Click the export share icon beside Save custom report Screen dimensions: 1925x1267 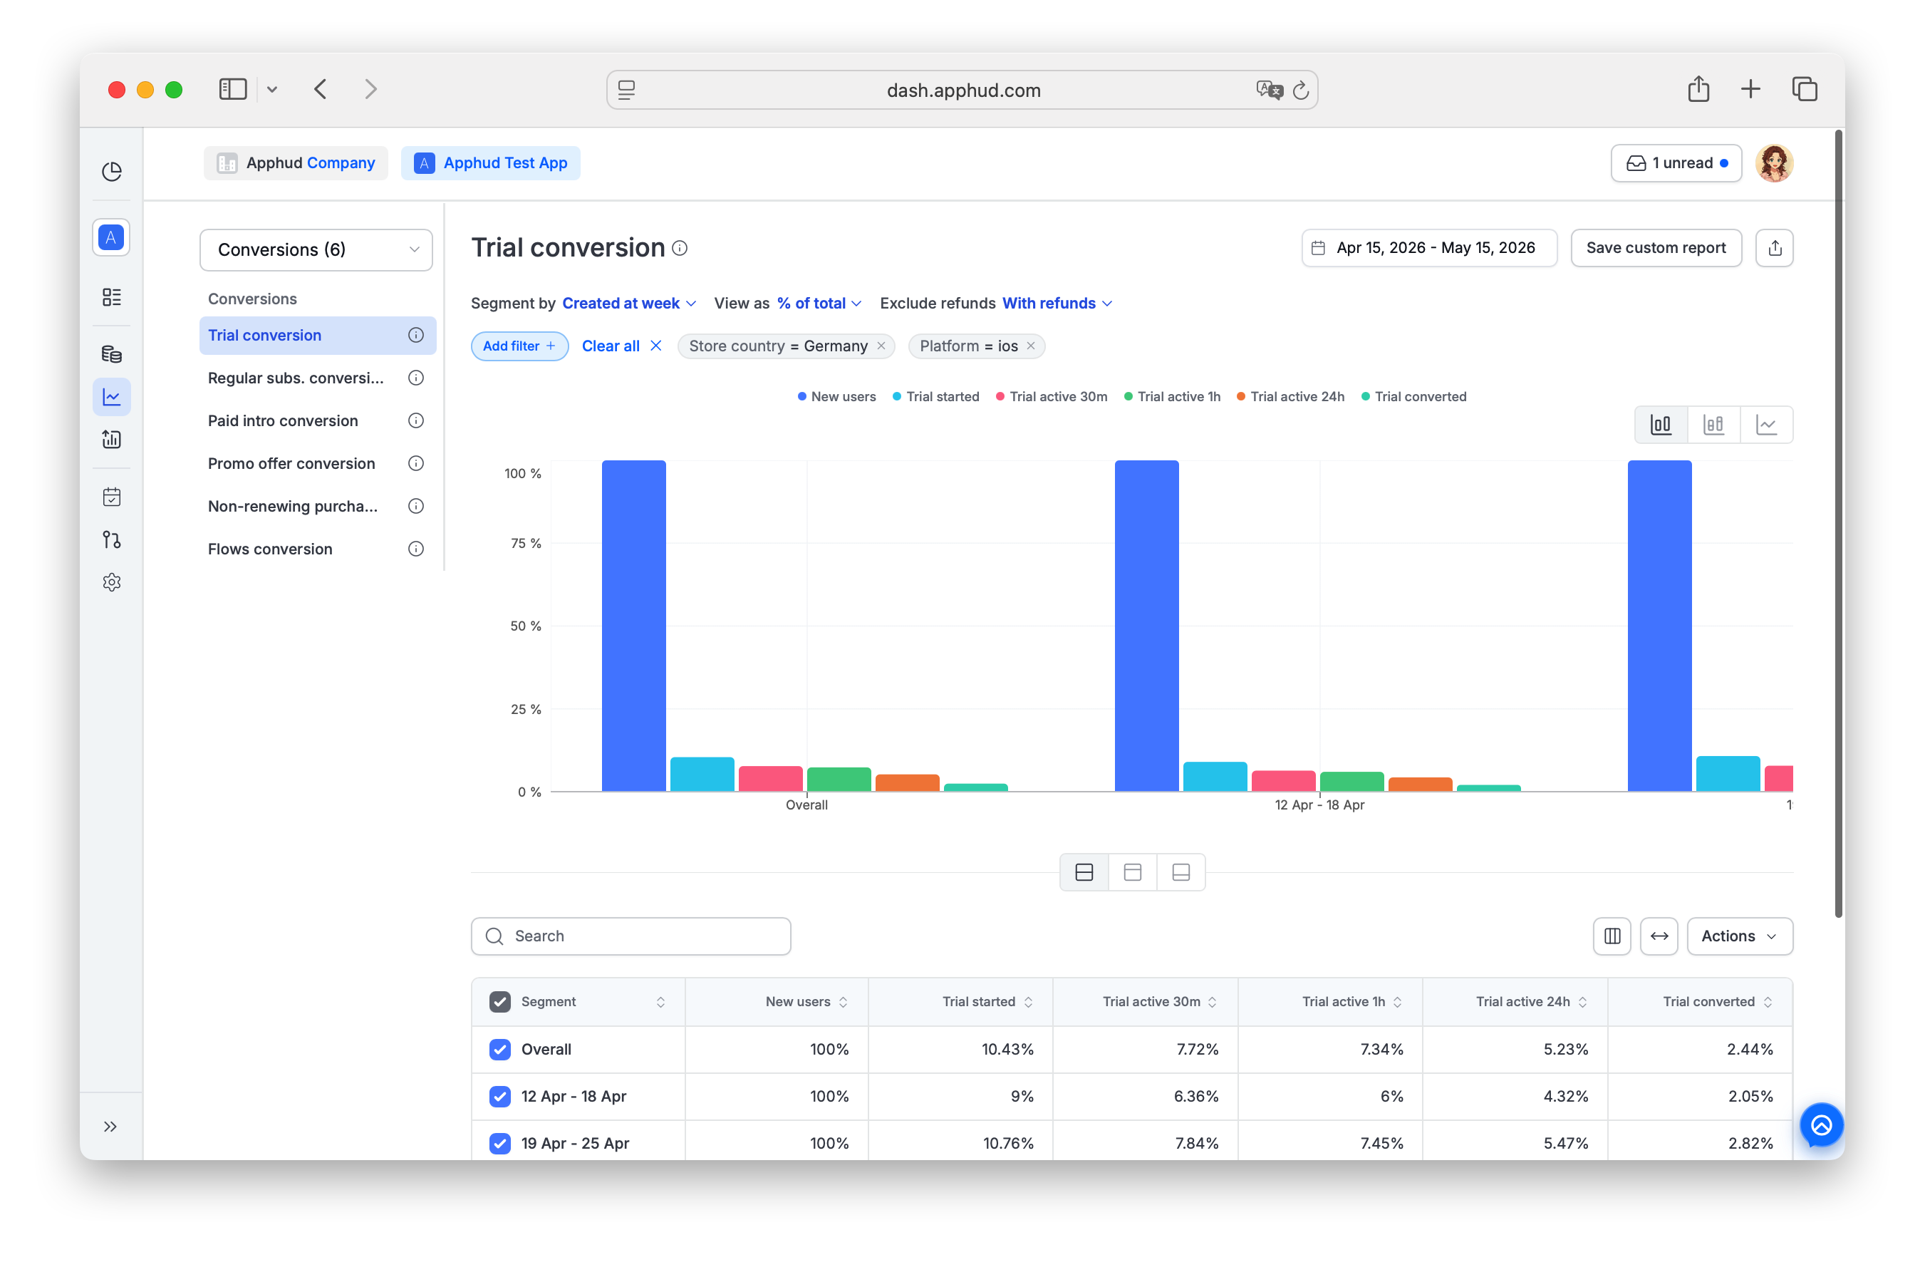click(x=1775, y=249)
